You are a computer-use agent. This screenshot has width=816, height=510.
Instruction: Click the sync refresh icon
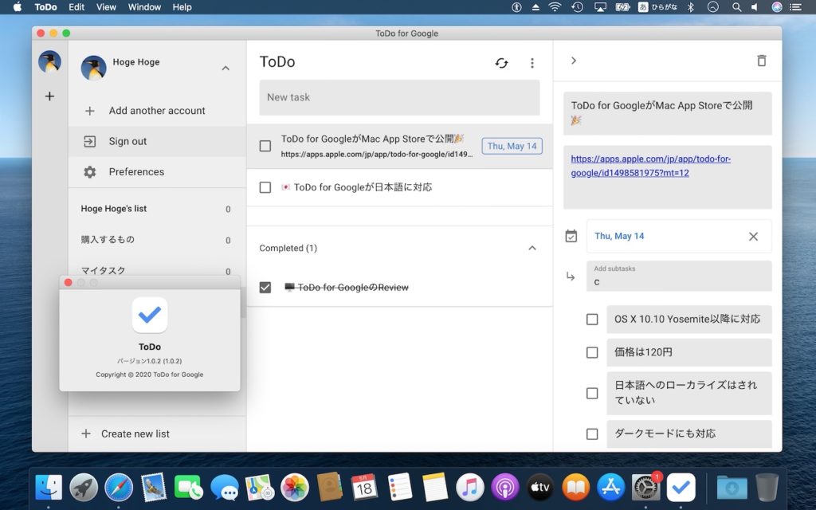point(501,63)
